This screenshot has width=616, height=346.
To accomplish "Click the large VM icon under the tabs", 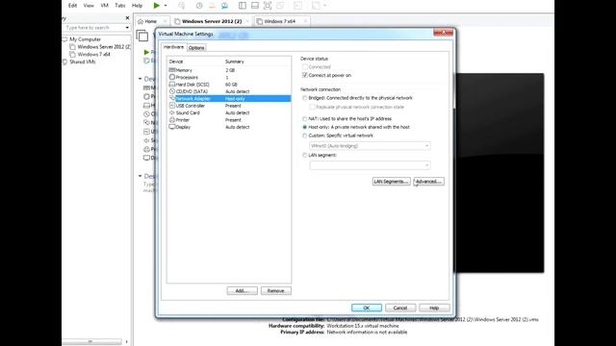I will [x=142, y=36].
